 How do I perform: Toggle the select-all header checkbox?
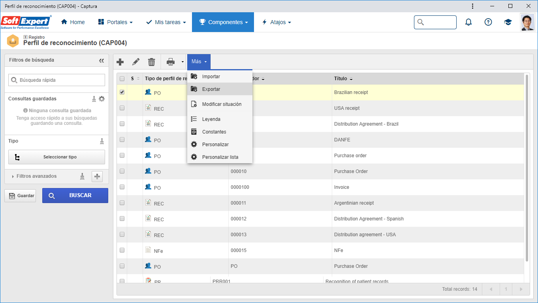(122, 79)
